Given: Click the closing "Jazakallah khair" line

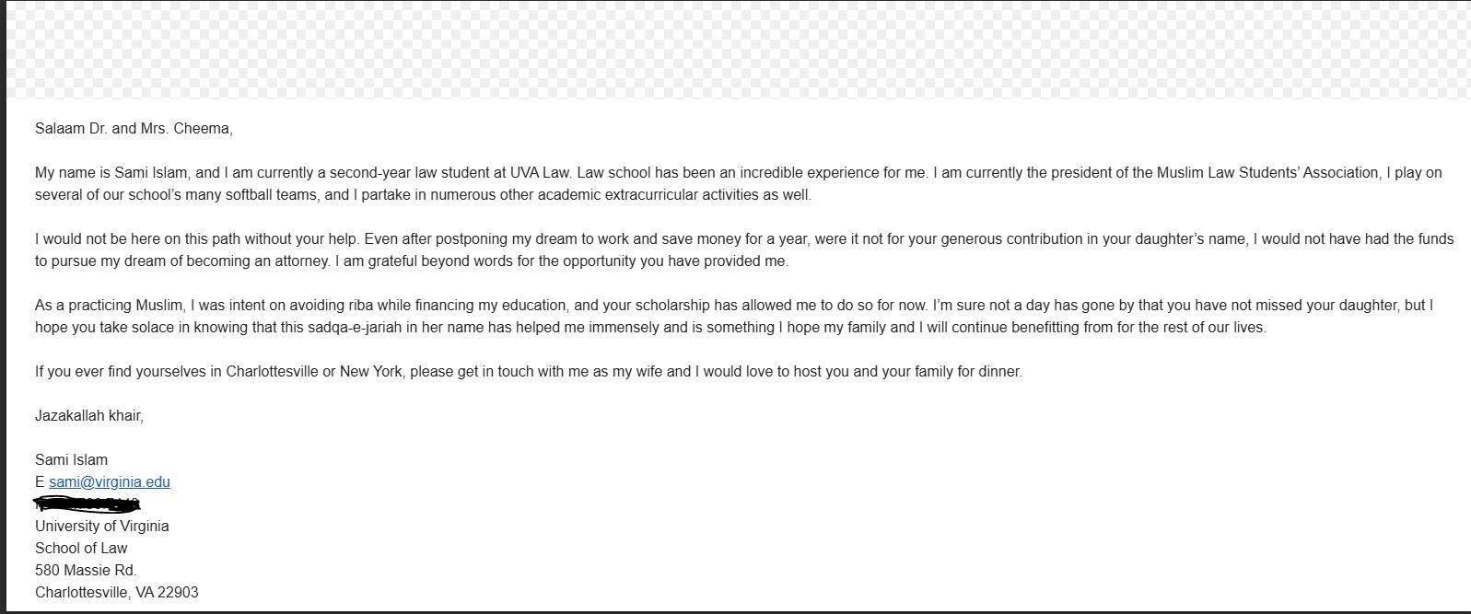Looking at the screenshot, I should [89, 416].
